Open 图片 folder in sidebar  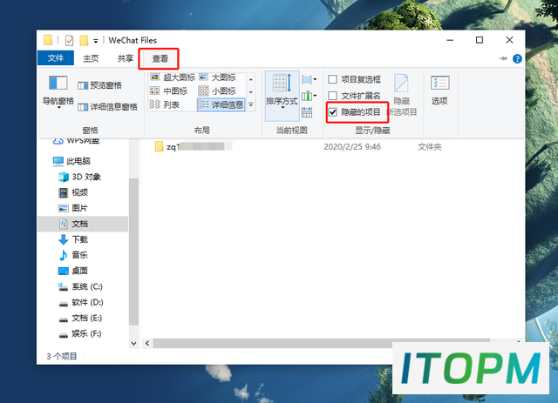(x=73, y=208)
